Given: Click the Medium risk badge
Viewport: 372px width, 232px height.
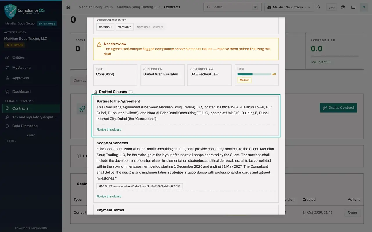Looking at the screenshot, I should pyautogui.click(x=244, y=80).
